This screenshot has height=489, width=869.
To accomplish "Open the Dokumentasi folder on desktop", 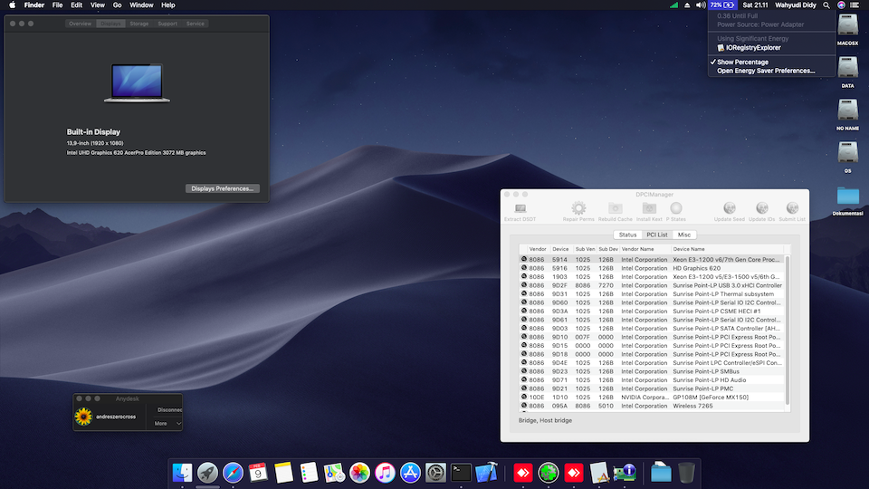I will (x=847, y=201).
